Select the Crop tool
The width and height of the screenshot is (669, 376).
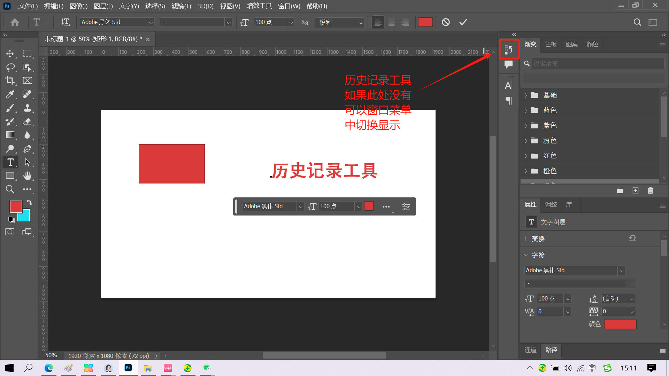(10, 80)
